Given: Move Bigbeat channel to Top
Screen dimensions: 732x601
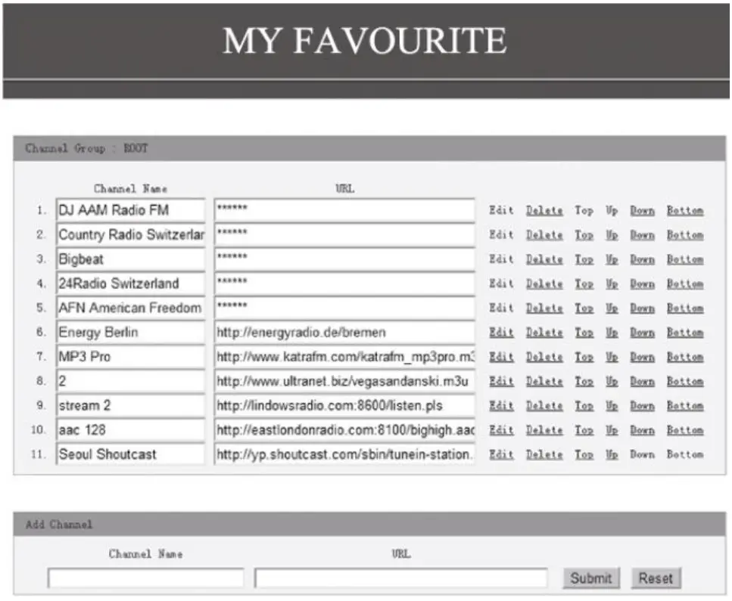Looking at the screenshot, I should click(x=584, y=260).
